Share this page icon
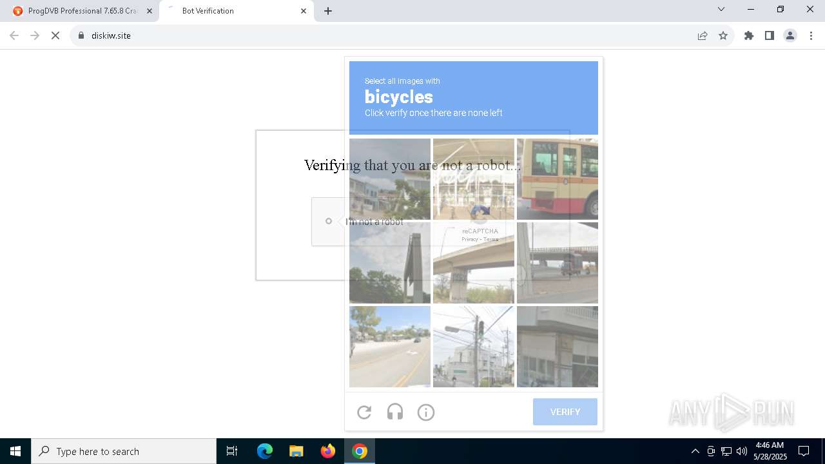 (x=703, y=35)
